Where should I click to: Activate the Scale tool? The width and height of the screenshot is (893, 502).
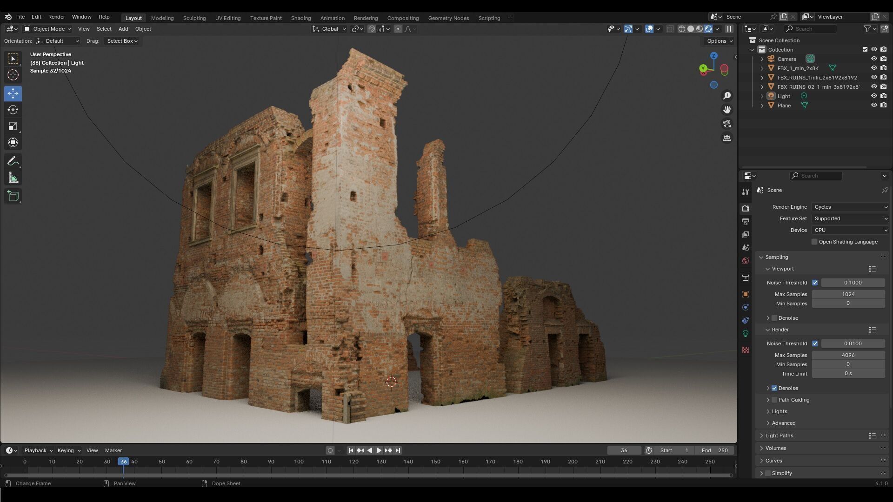pos(13,126)
